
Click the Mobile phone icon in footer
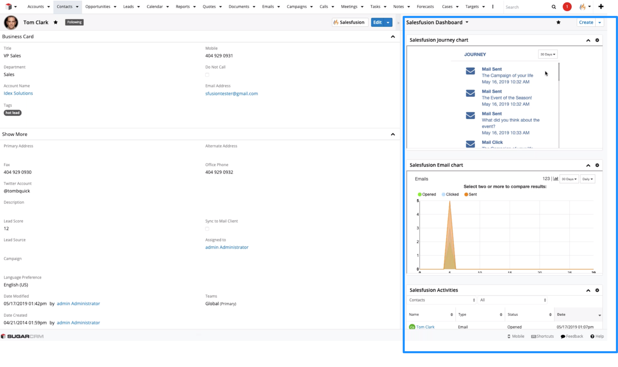click(509, 336)
